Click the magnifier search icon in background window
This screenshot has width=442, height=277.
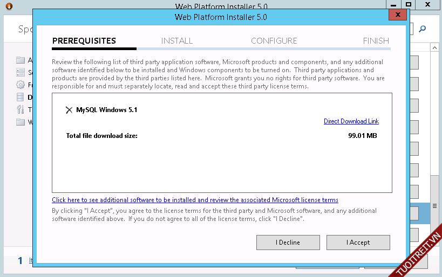pyautogui.click(x=423, y=29)
